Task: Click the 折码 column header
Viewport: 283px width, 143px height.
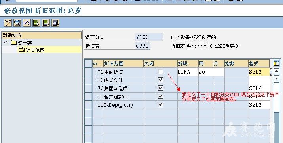Action: coord(188,63)
